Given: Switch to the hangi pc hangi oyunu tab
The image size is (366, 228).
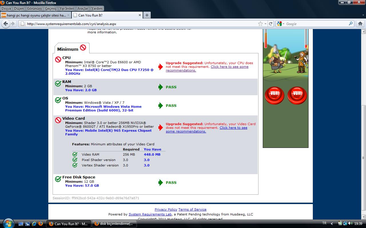Looking at the screenshot, I should [x=35, y=15].
